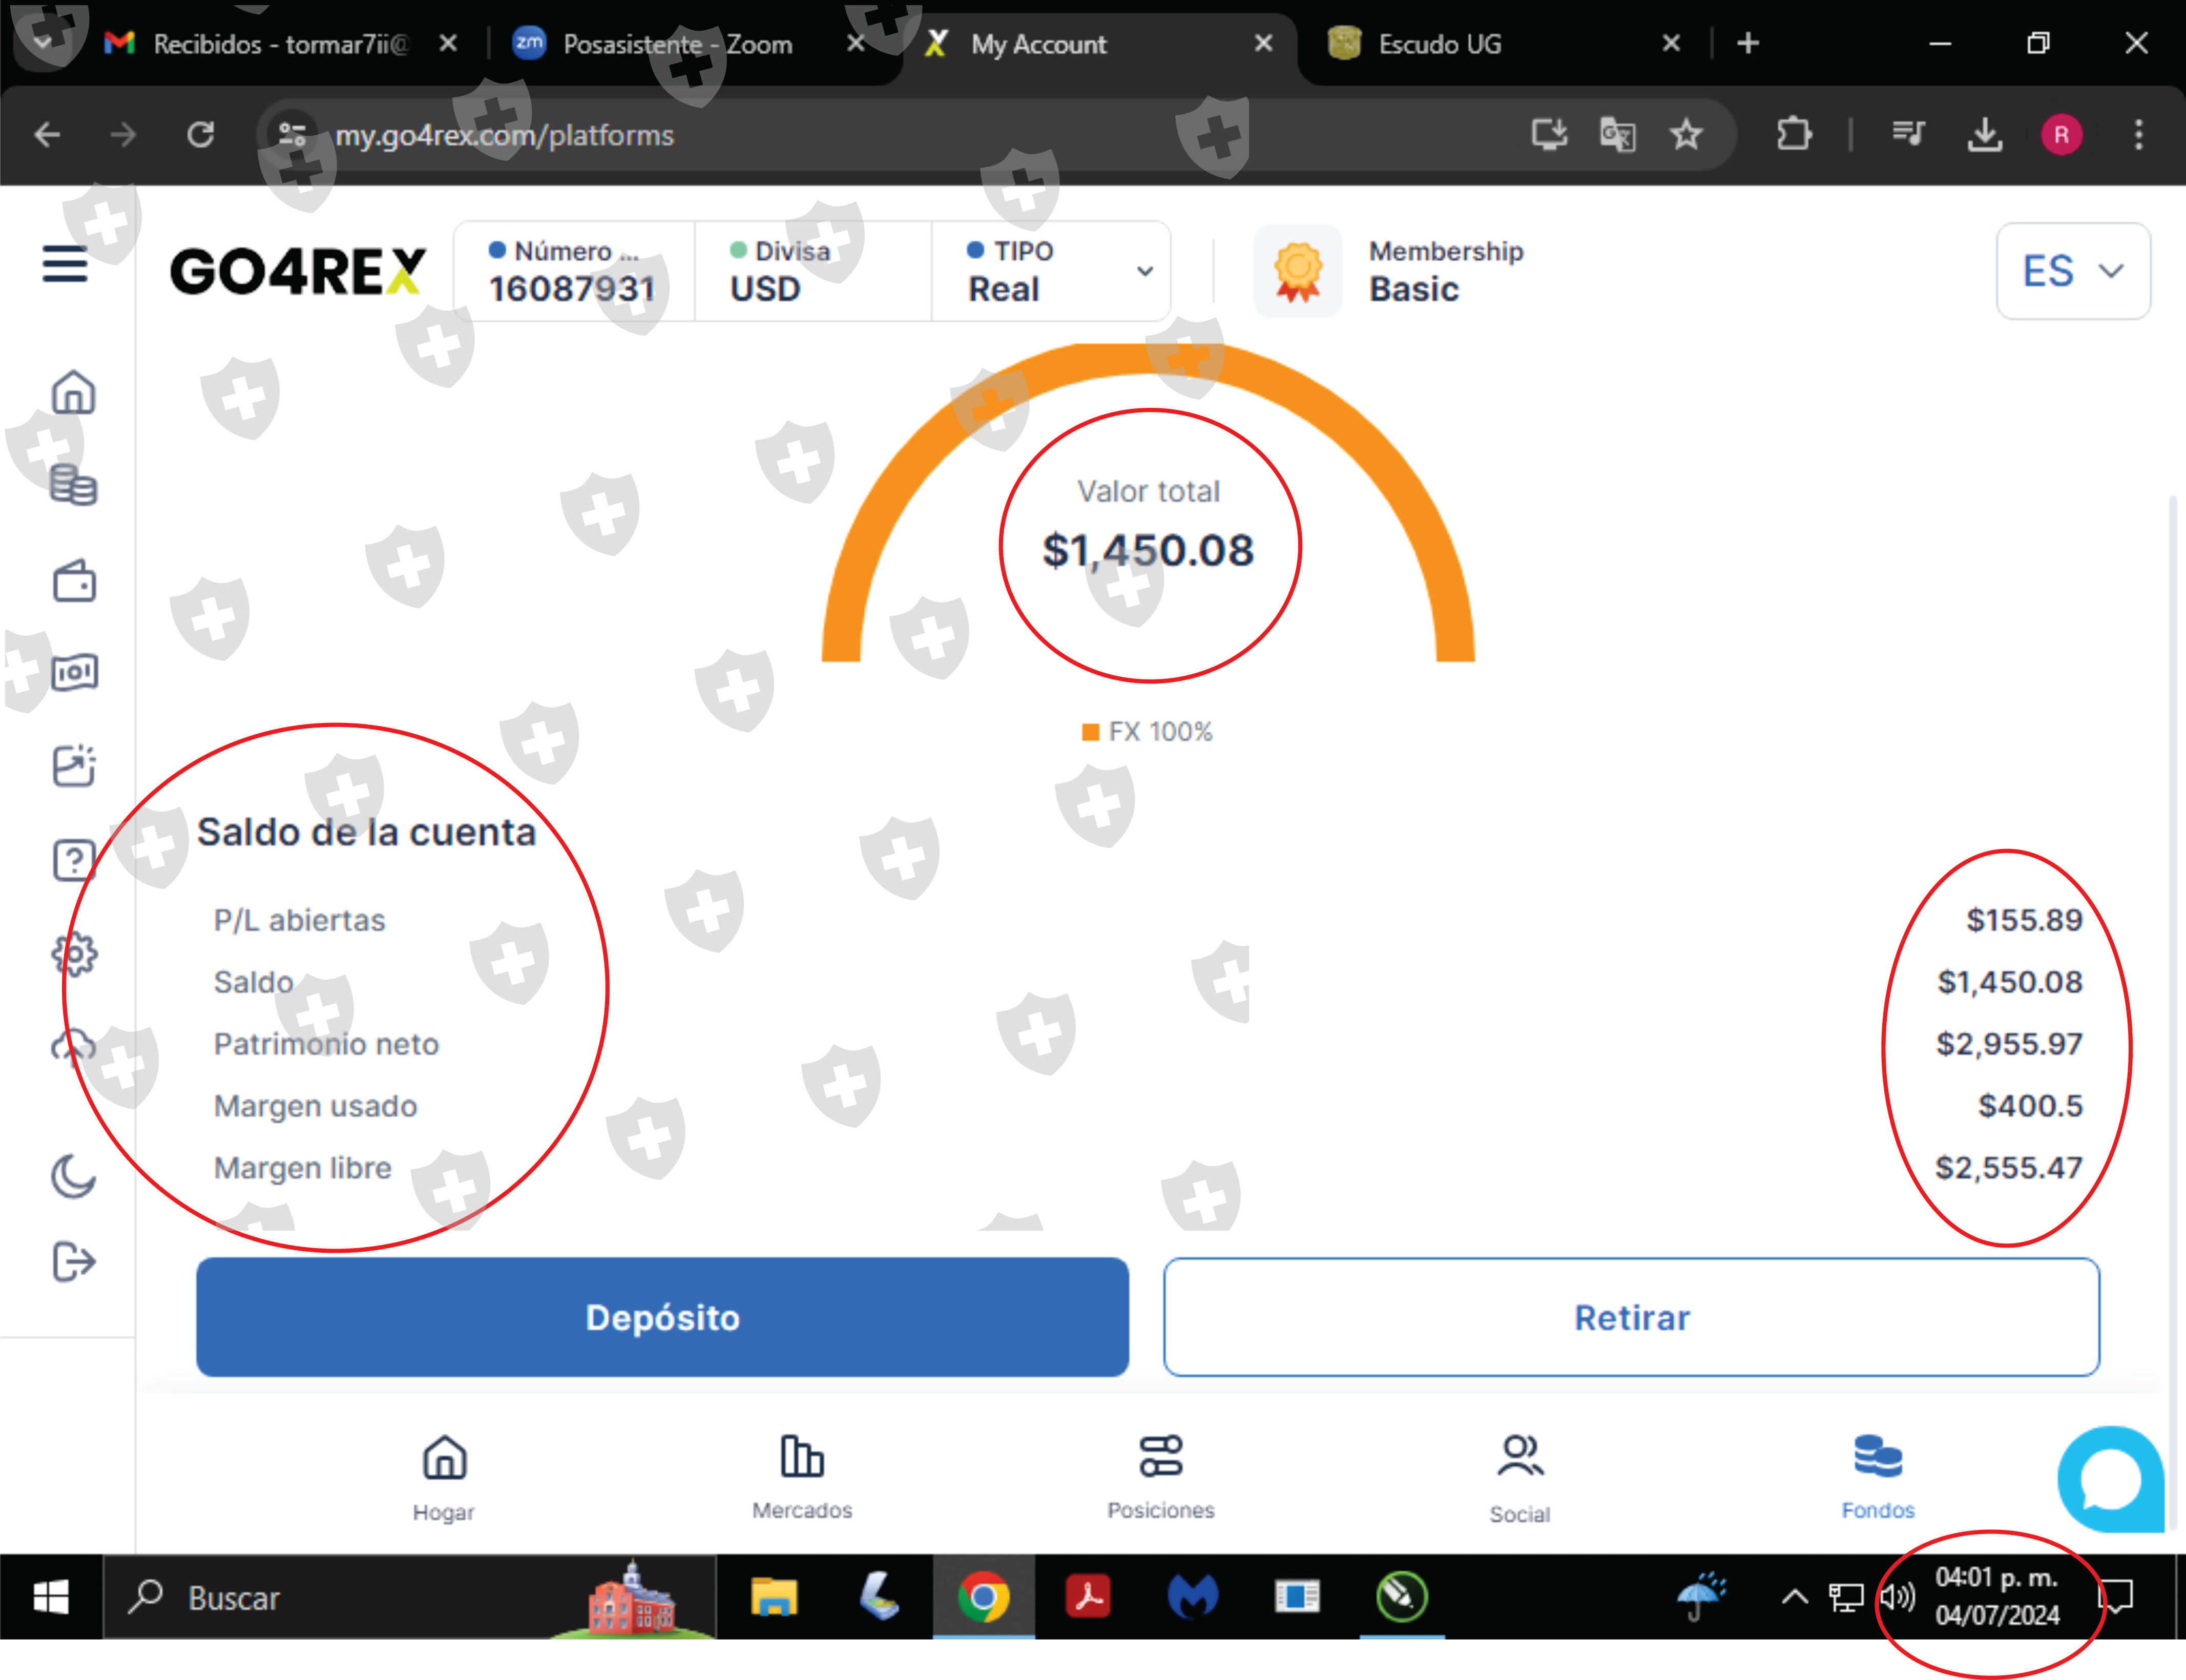Open the wallet icon in sidebar

click(x=74, y=581)
